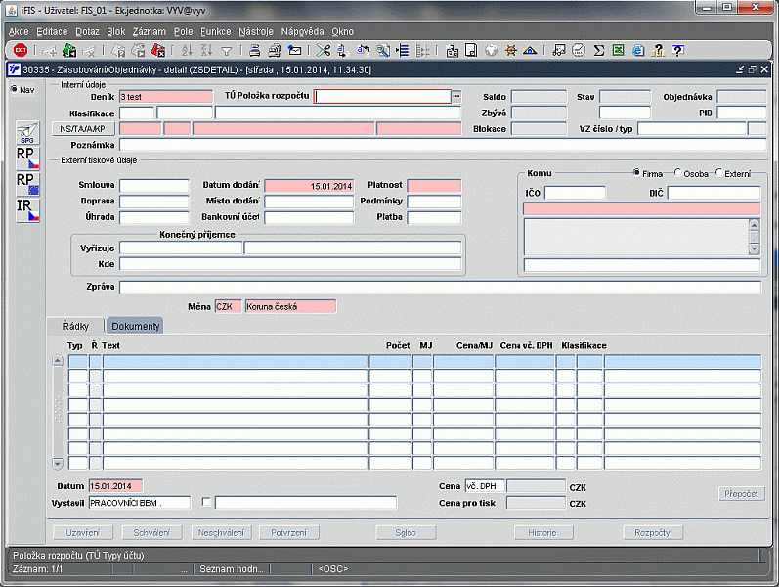Click the sigma sum icon
Image resolution: width=779 pixels, height=587 pixels.
point(598,50)
